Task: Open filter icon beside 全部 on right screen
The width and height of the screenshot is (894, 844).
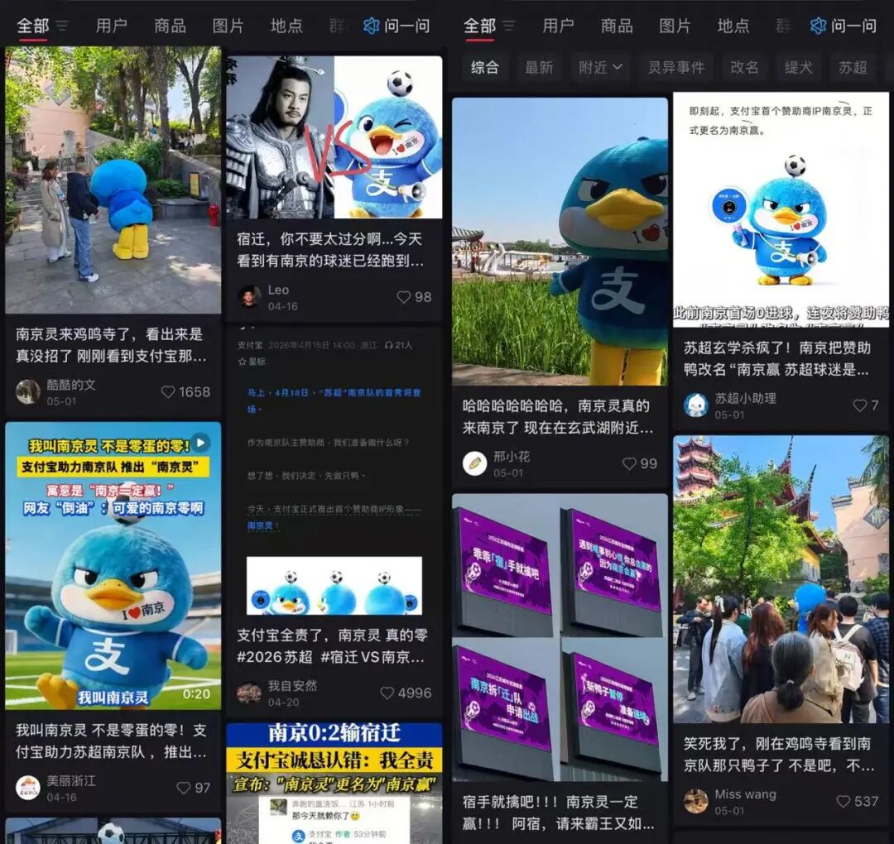Action: (508, 26)
